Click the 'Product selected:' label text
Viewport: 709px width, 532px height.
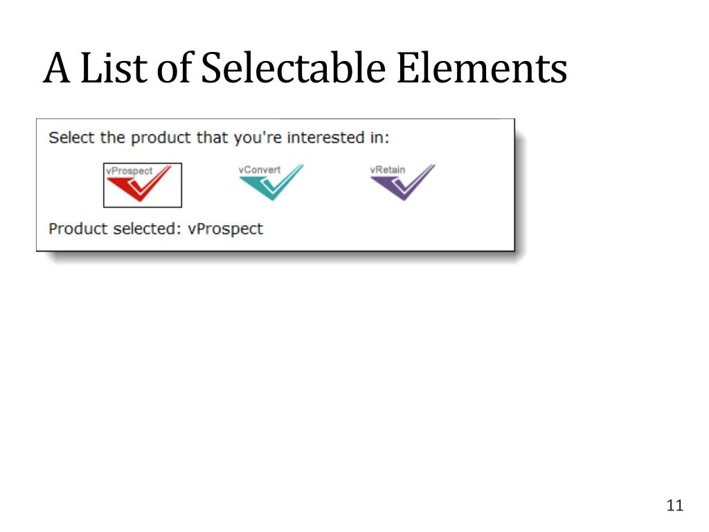pos(115,229)
